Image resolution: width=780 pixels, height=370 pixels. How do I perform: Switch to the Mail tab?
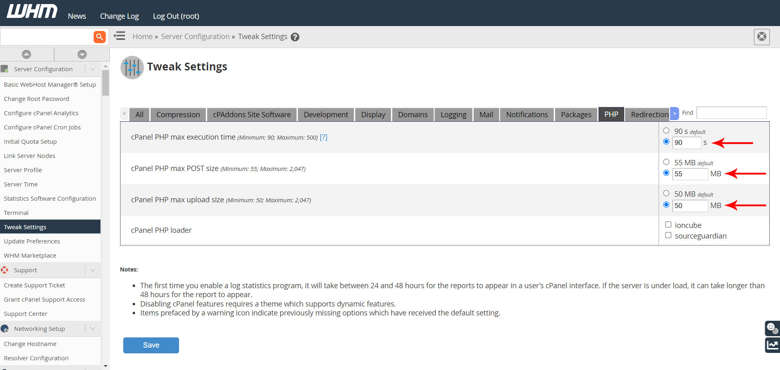tap(486, 115)
